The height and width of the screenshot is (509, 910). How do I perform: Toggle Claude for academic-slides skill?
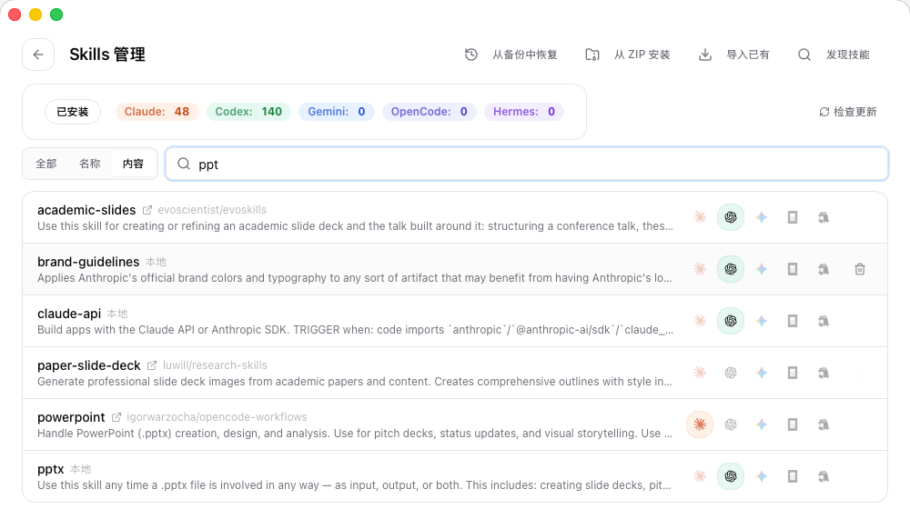pos(700,217)
